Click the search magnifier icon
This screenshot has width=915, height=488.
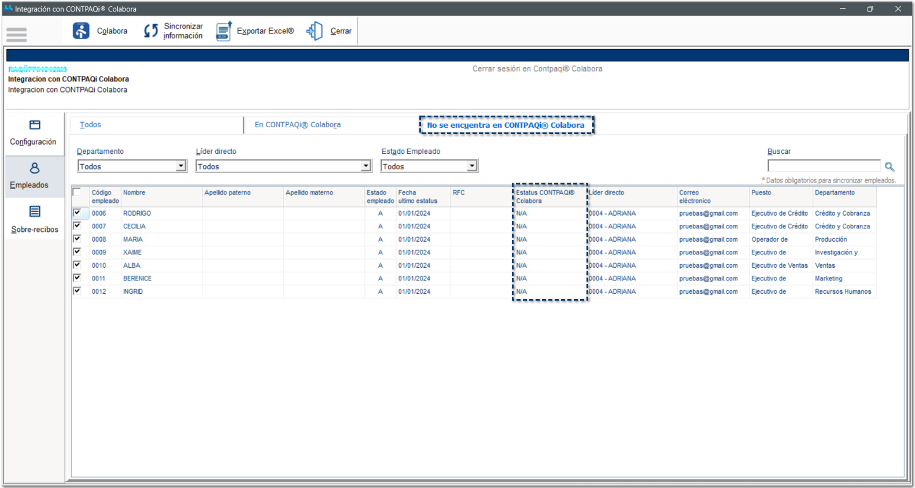[x=890, y=167]
